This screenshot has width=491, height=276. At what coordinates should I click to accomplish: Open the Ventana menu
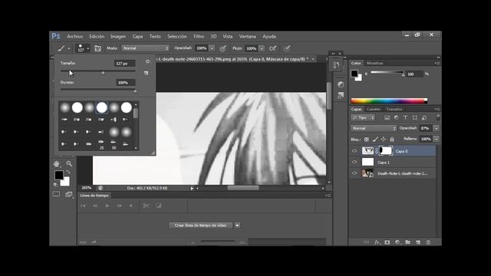[x=247, y=36]
